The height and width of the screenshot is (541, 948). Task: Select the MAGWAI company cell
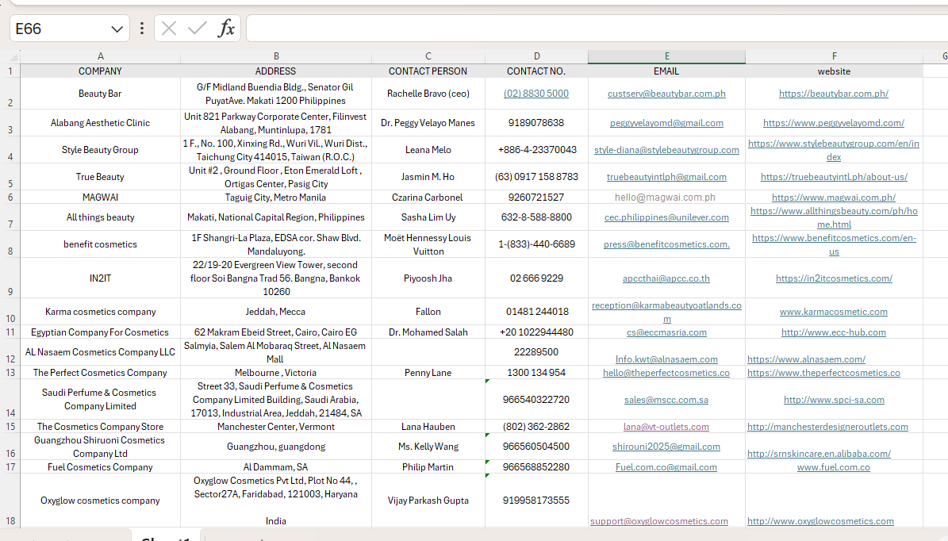pyautogui.click(x=101, y=198)
